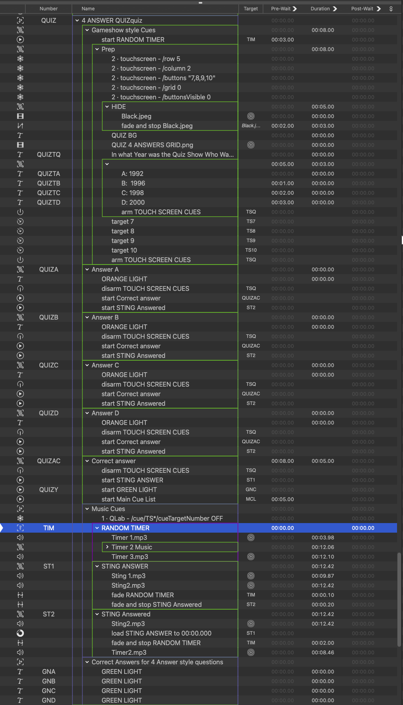Click the audio cue icon for Timer 1.mp3
Viewport: 403px width, 705px height.
click(20, 537)
